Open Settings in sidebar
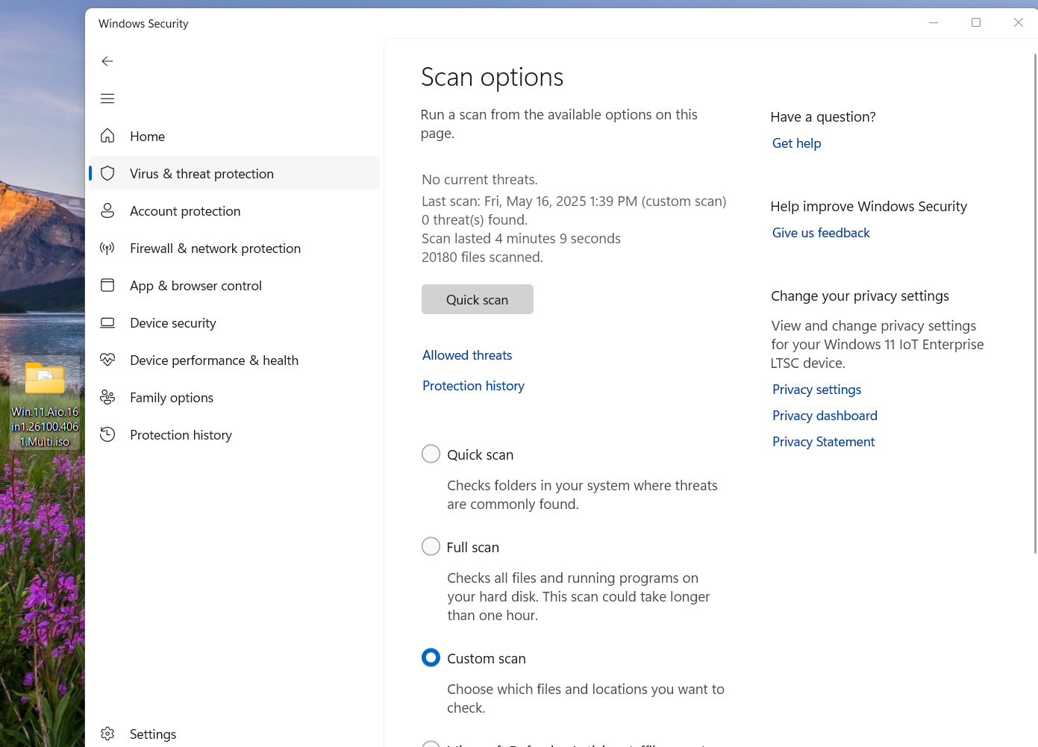Image resolution: width=1038 pixels, height=747 pixels. (234, 734)
